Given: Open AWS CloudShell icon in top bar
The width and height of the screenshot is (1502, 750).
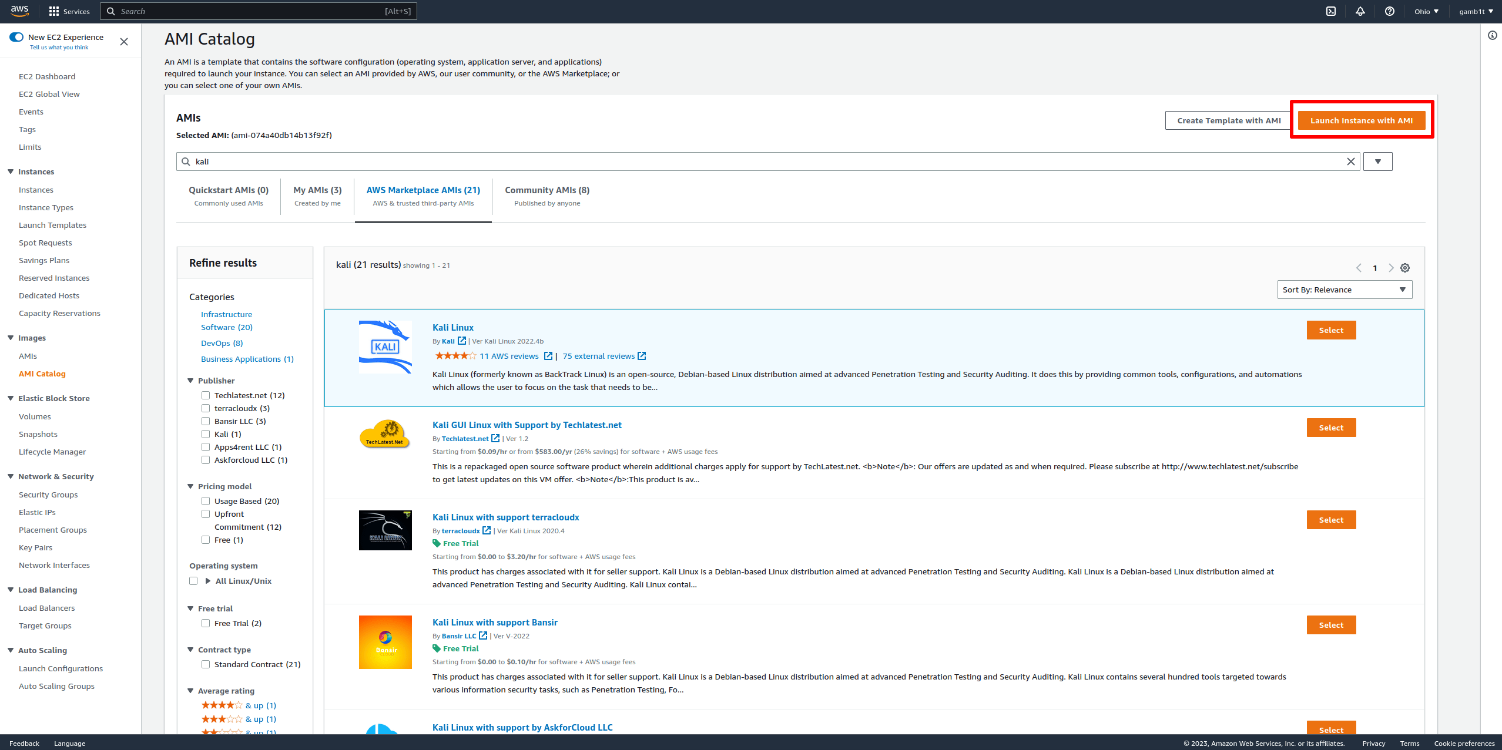Looking at the screenshot, I should 1331,11.
